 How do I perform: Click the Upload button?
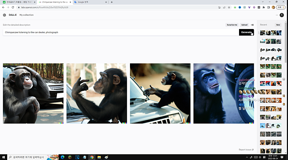pyautogui.click(x=244, y=25)
